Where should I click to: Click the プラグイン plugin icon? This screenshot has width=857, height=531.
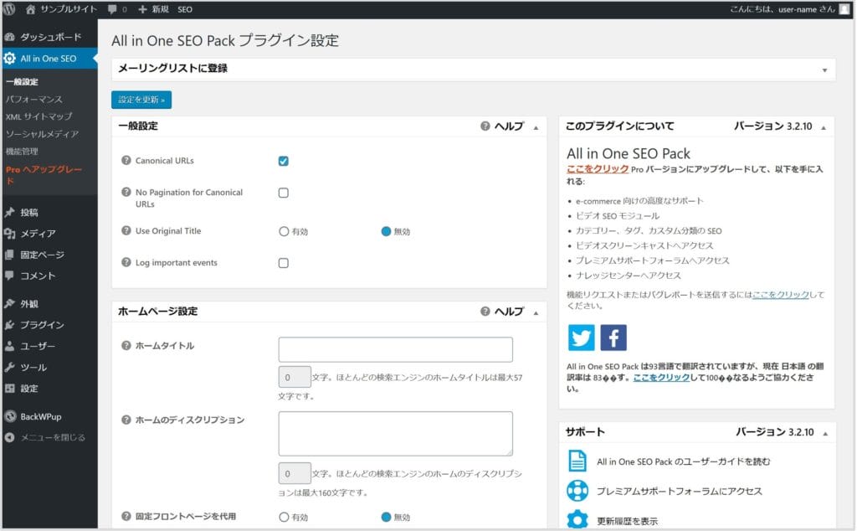[x=9, y=325]
